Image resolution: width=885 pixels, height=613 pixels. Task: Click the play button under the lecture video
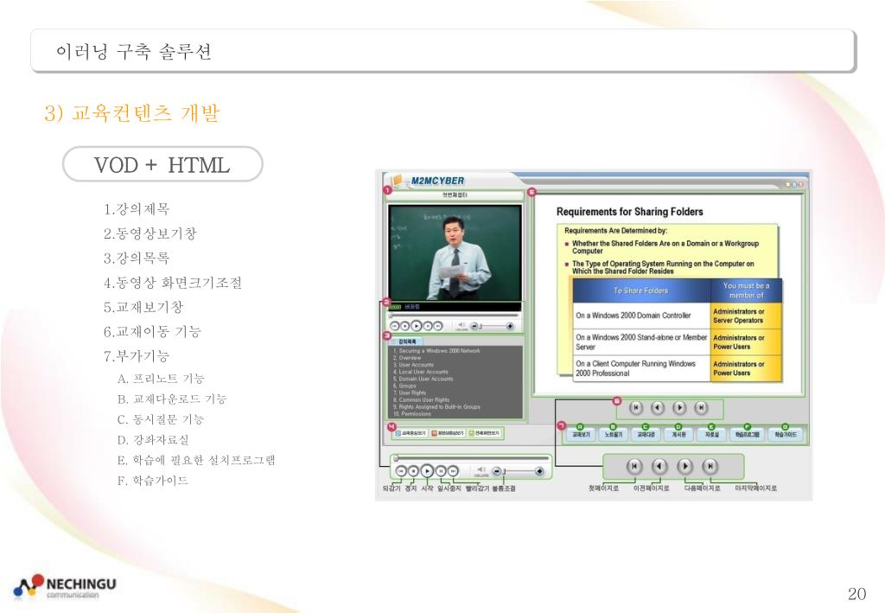pos(417,326)
